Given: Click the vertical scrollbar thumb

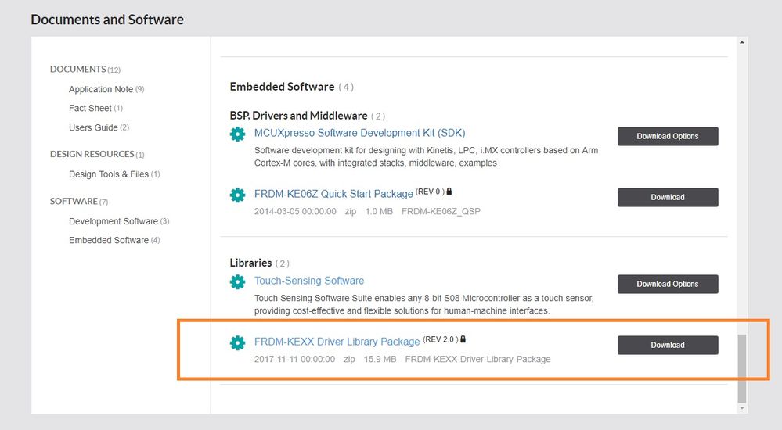Looking at the screenshot, I should pos(742,369).
